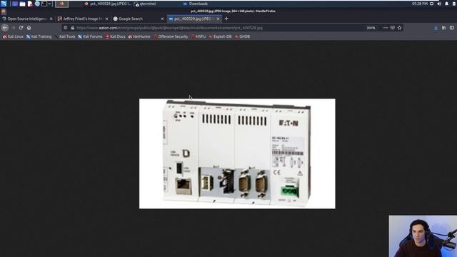The height and width of the screenshot is (257, 457).
Task: Open the battery status tray icon
Action: [x=454, y=4]
